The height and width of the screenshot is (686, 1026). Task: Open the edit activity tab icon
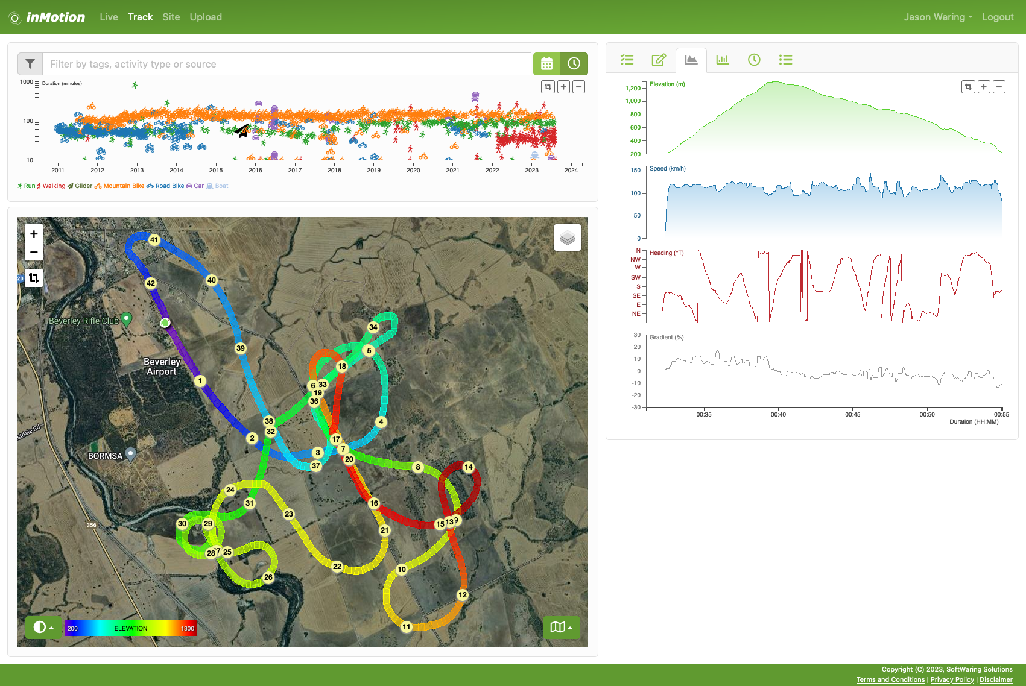point(659,60)
